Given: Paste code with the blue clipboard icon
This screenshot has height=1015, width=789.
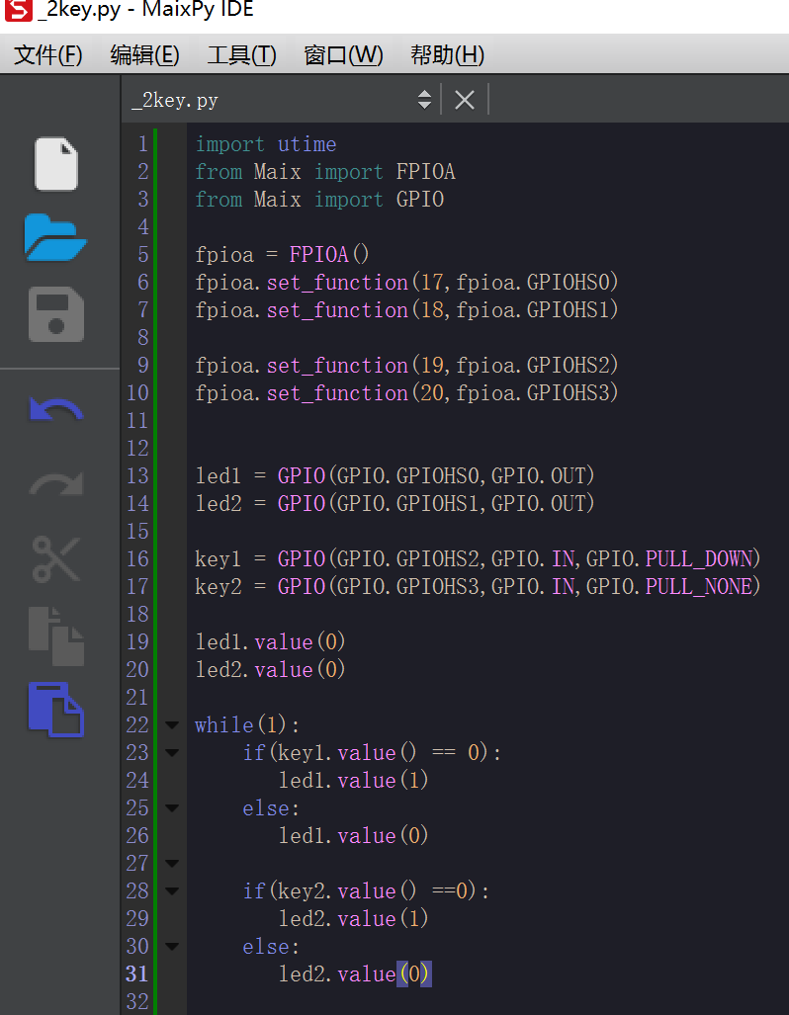Looking at the screenshot, I should tap(56, 710).
